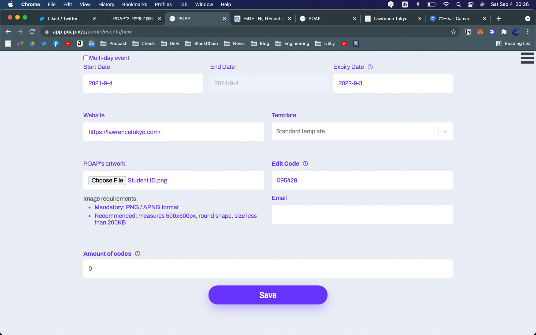Click the Save button
536x335 pixels.
268,295
